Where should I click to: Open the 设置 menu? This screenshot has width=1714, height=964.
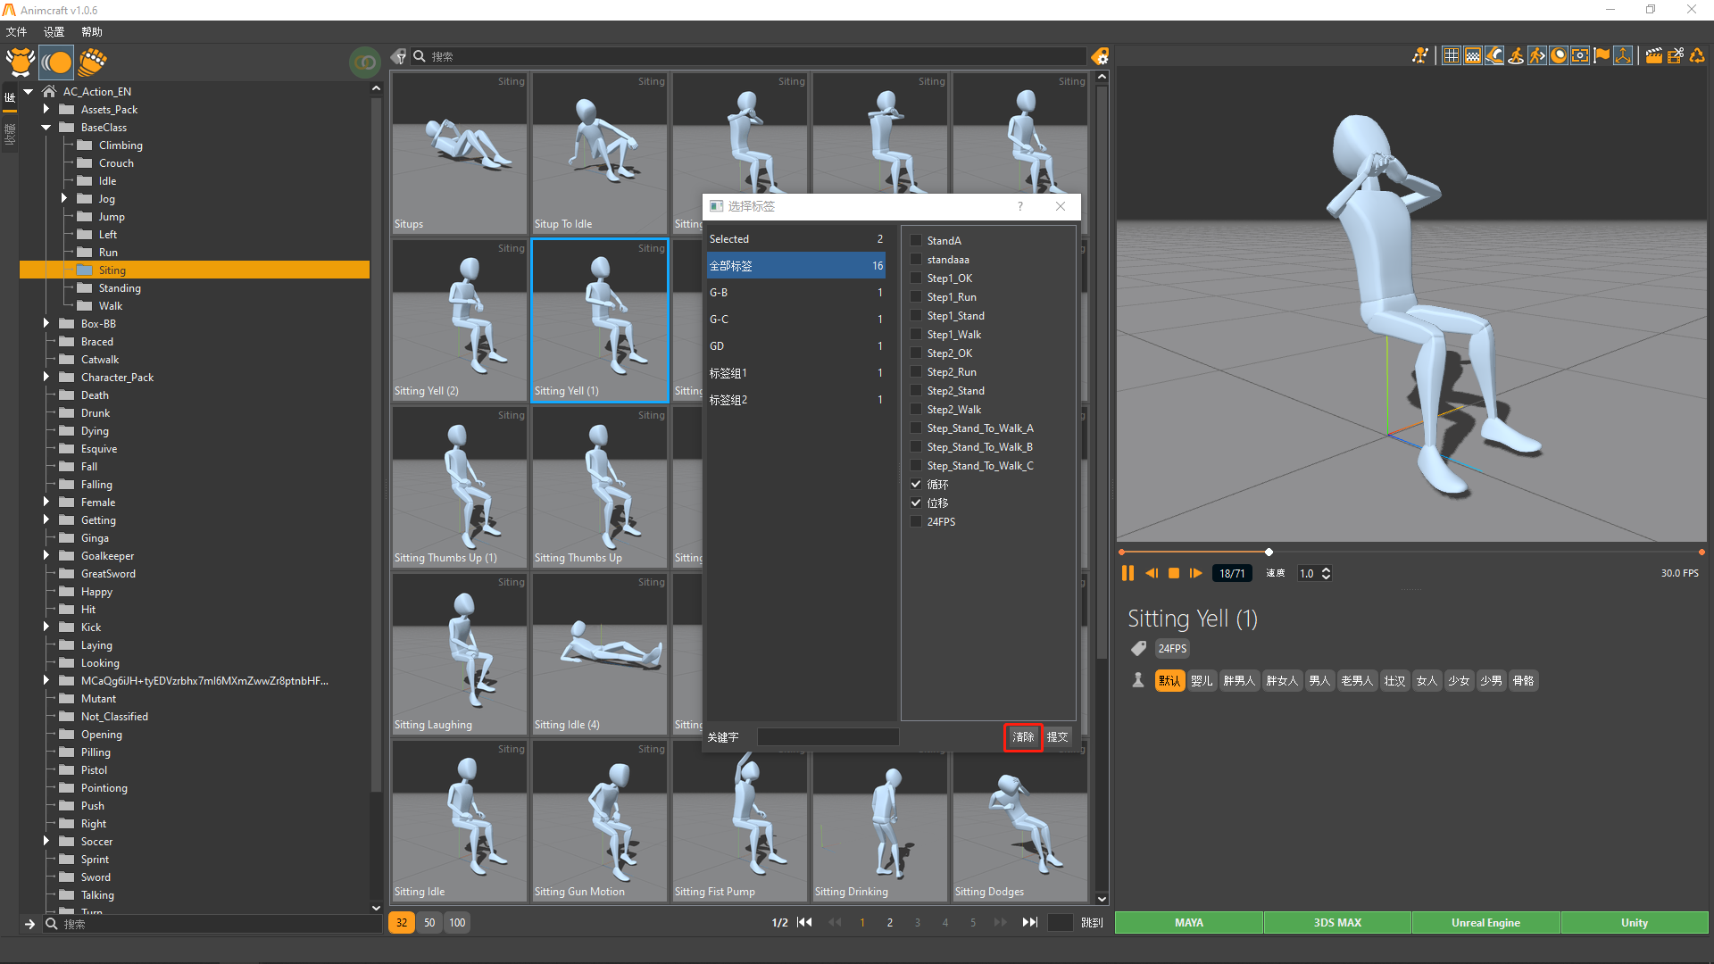54,32
